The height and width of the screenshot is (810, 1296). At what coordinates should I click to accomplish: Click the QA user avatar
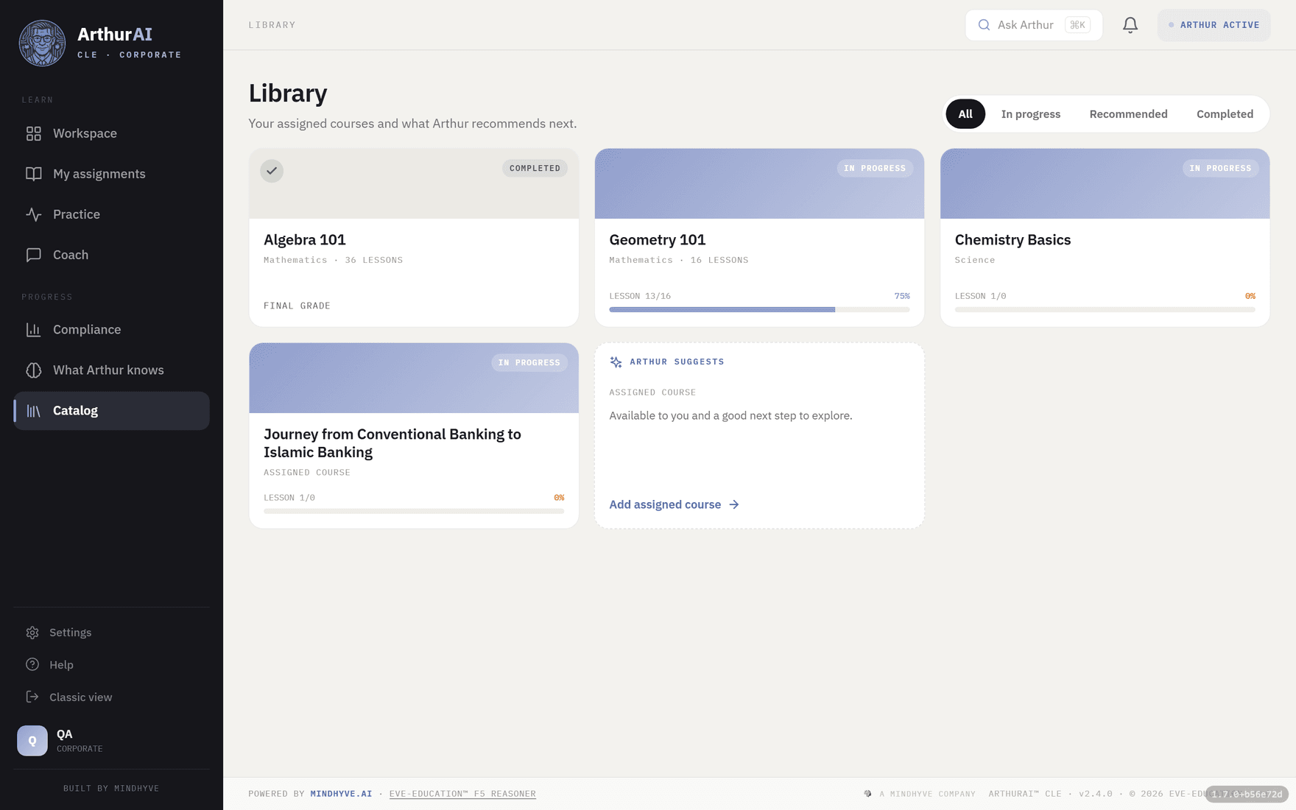(32, 741)
